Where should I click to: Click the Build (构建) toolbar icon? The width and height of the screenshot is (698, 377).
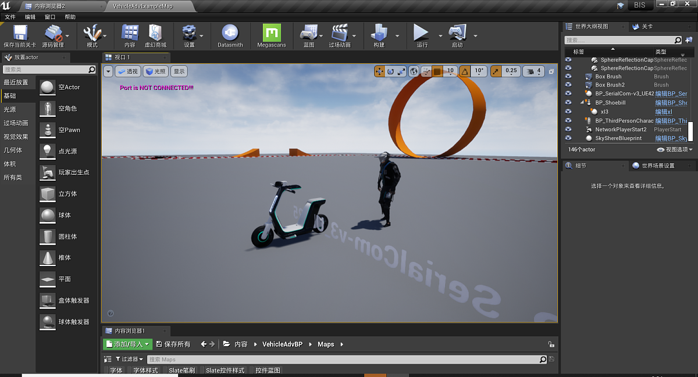[379, 33]
